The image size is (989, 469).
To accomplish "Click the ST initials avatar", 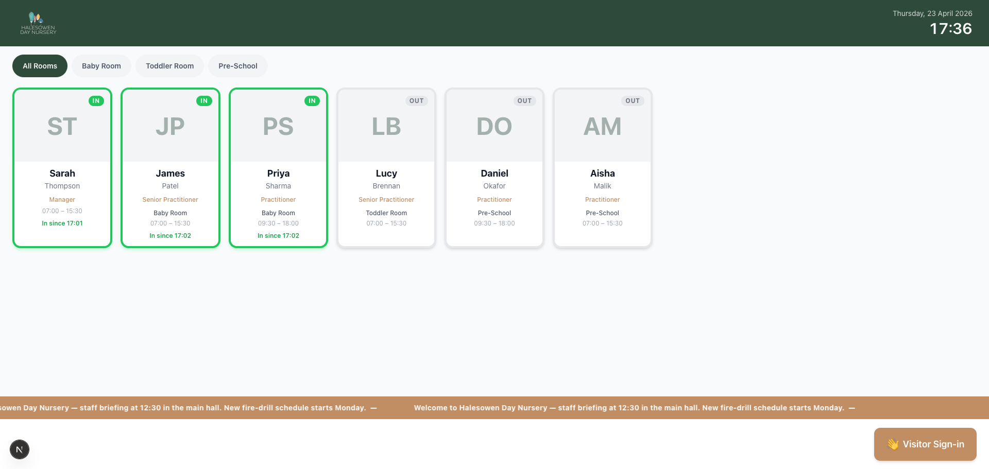I will [x=62, y=127].
